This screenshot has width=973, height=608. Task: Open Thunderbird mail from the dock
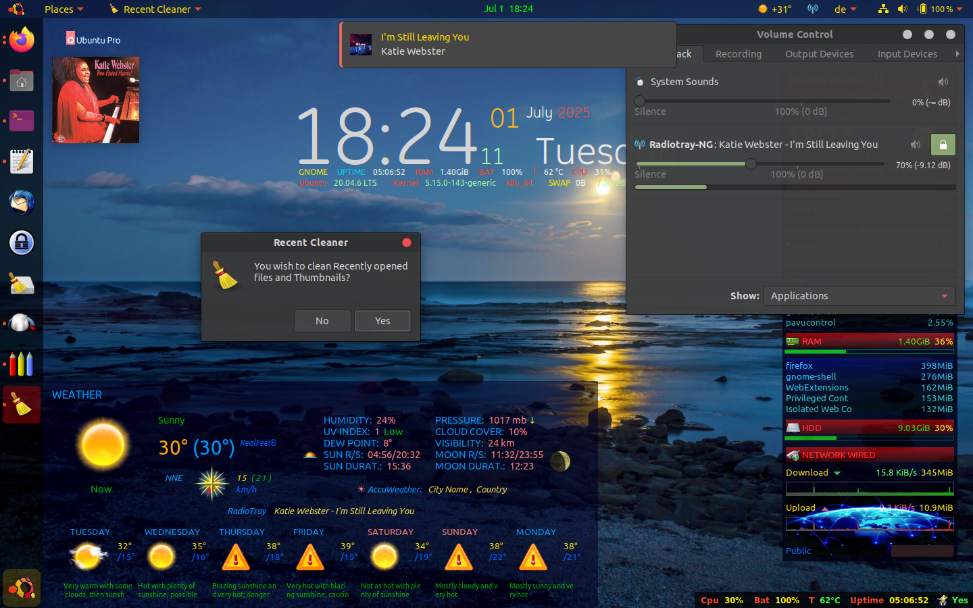[22, 202]
